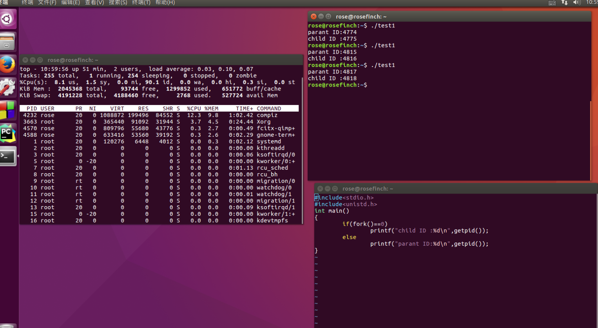Open 帮助(H) menu

tap(165, 3)
